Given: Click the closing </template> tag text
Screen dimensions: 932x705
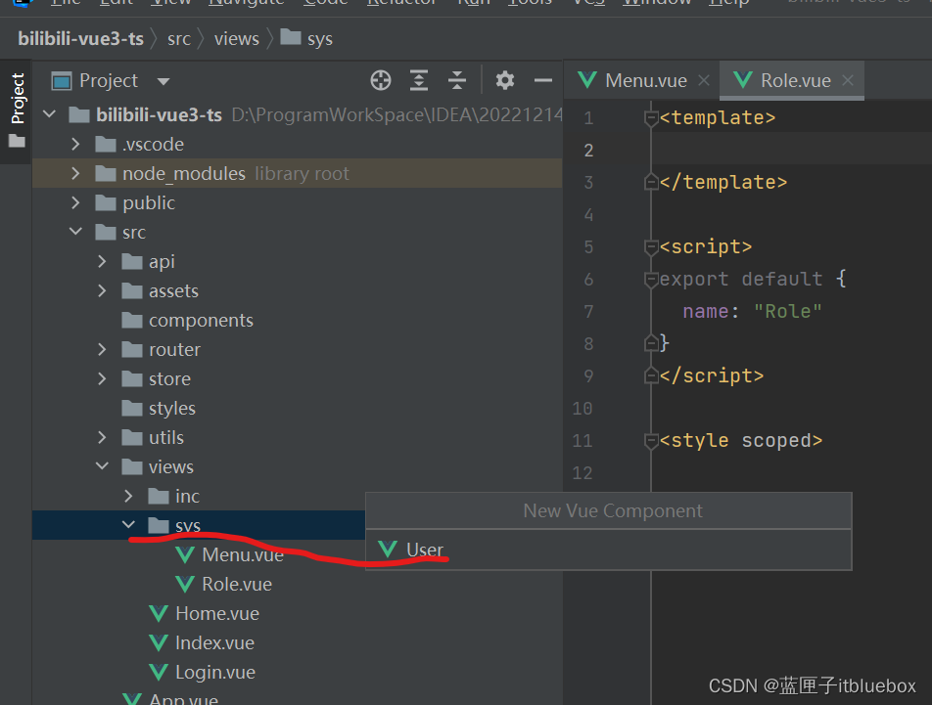Looking at the screenshot, I should (x=723, y=182).
